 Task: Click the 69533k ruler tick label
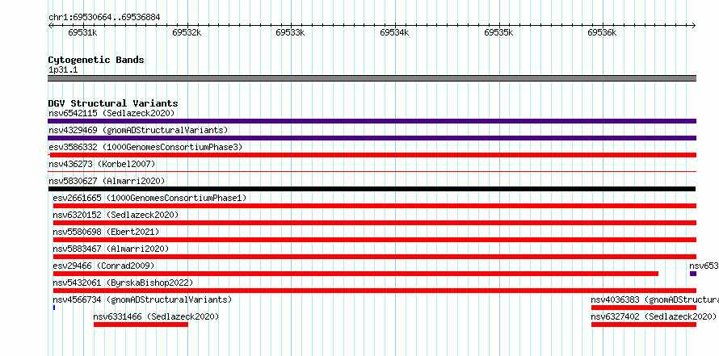pyautogui.click(x=290, y=32)
